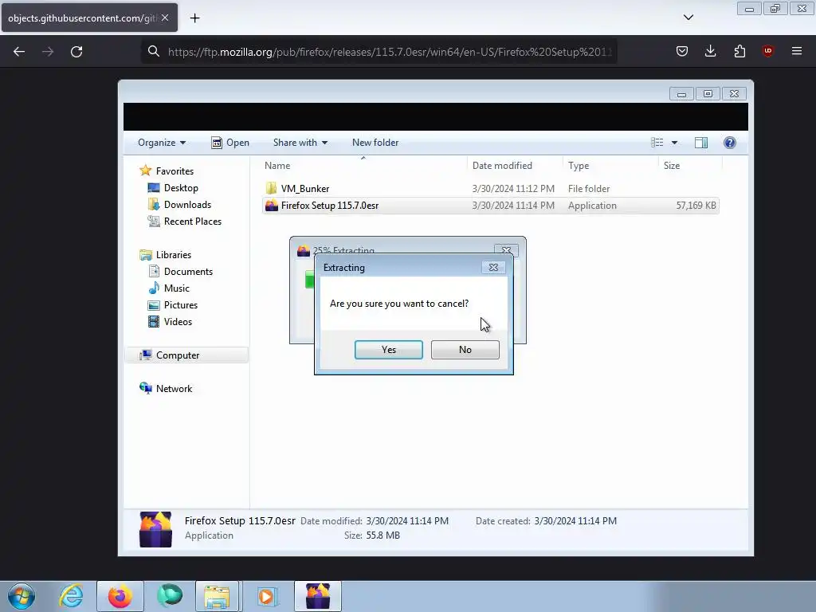Maximize the Explorer file window
This screenshot has height=612, width=816.
tap(708, 94)
